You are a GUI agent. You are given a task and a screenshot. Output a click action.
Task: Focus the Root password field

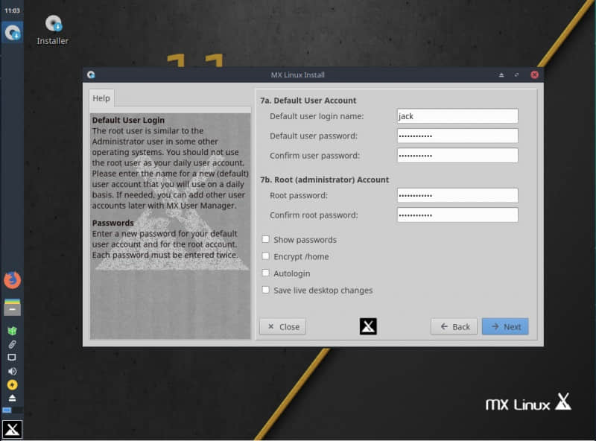point(457,195)
